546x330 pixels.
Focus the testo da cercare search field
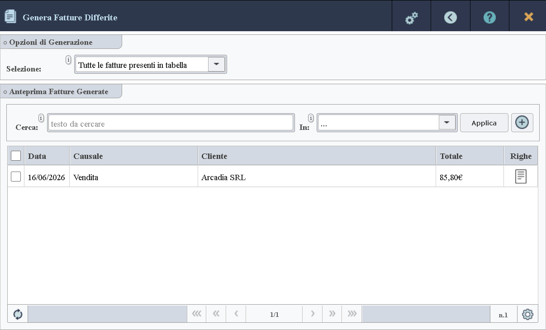[x=171, y=123]
